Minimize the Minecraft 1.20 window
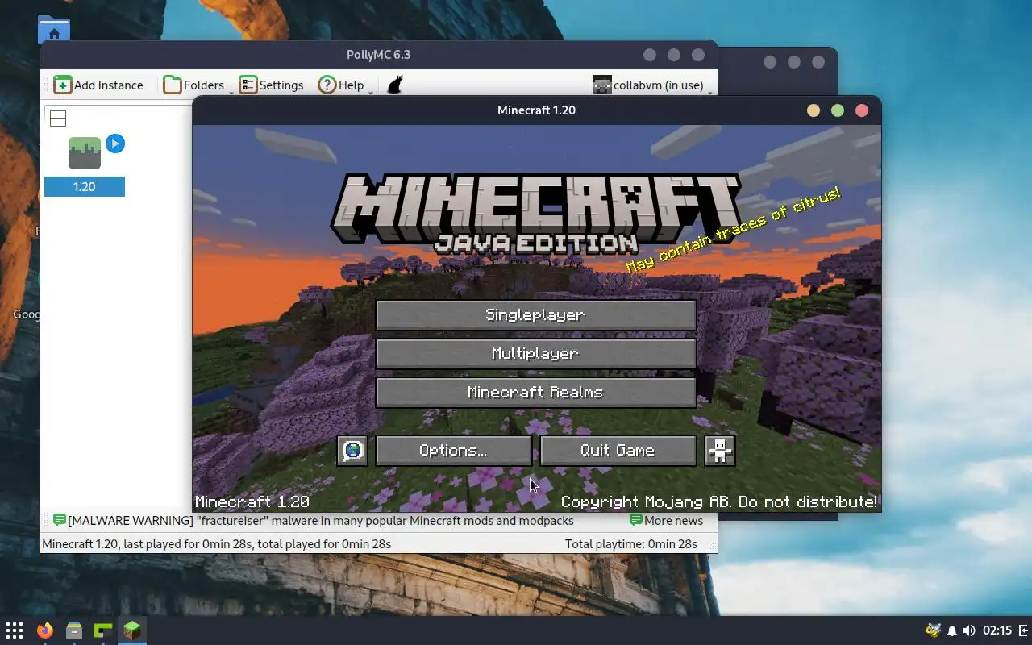 [814, 110]
